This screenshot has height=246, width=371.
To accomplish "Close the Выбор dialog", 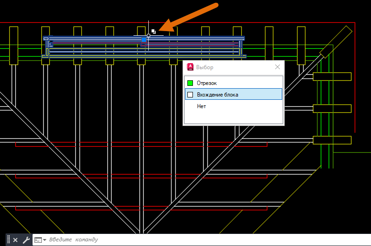I will tap(278, 67).
